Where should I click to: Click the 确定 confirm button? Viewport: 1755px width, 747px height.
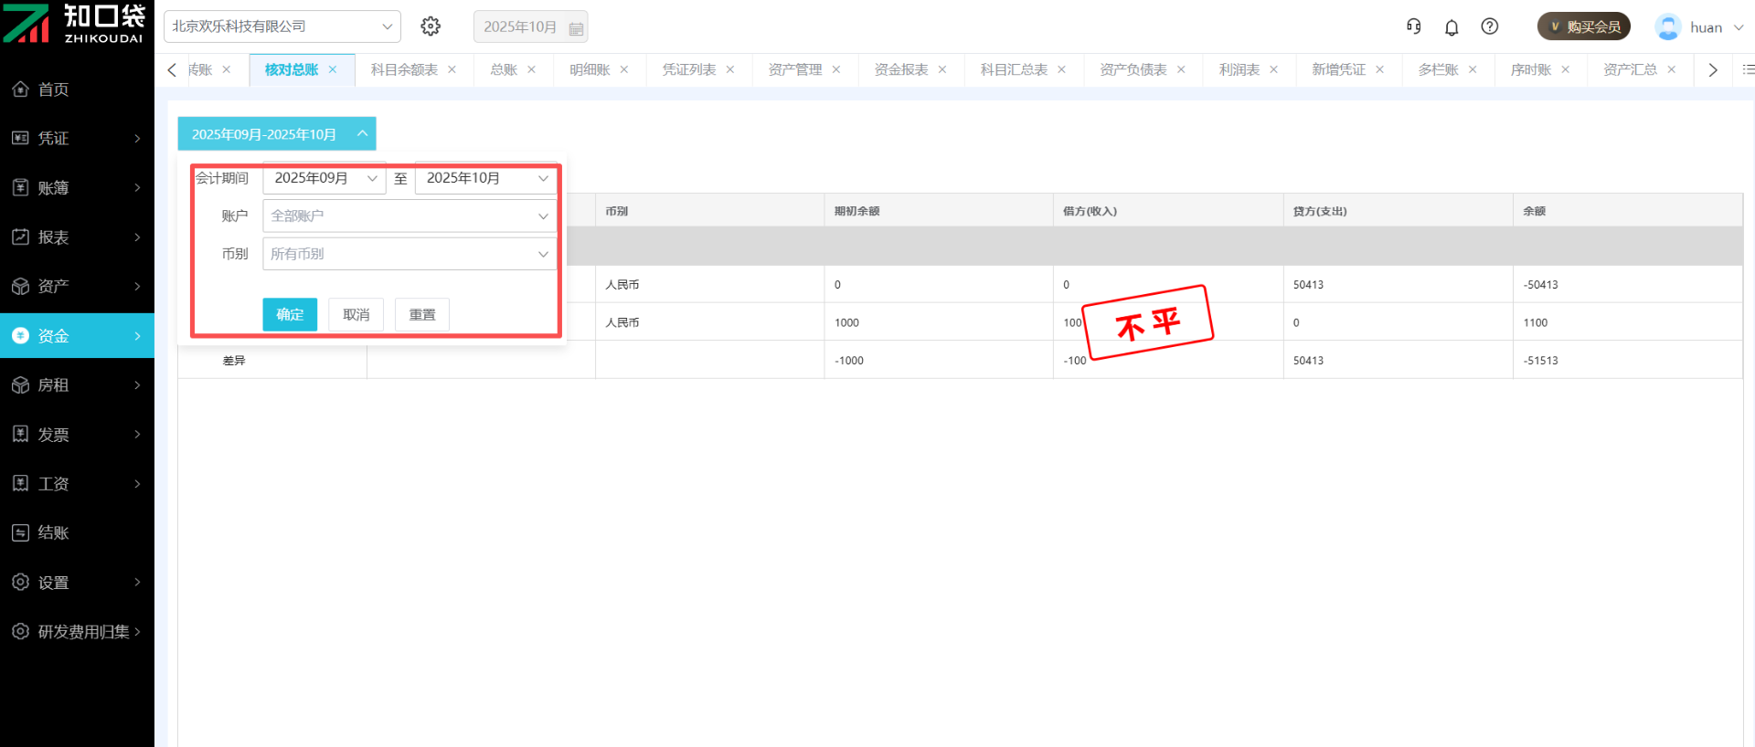pos(290,314)
